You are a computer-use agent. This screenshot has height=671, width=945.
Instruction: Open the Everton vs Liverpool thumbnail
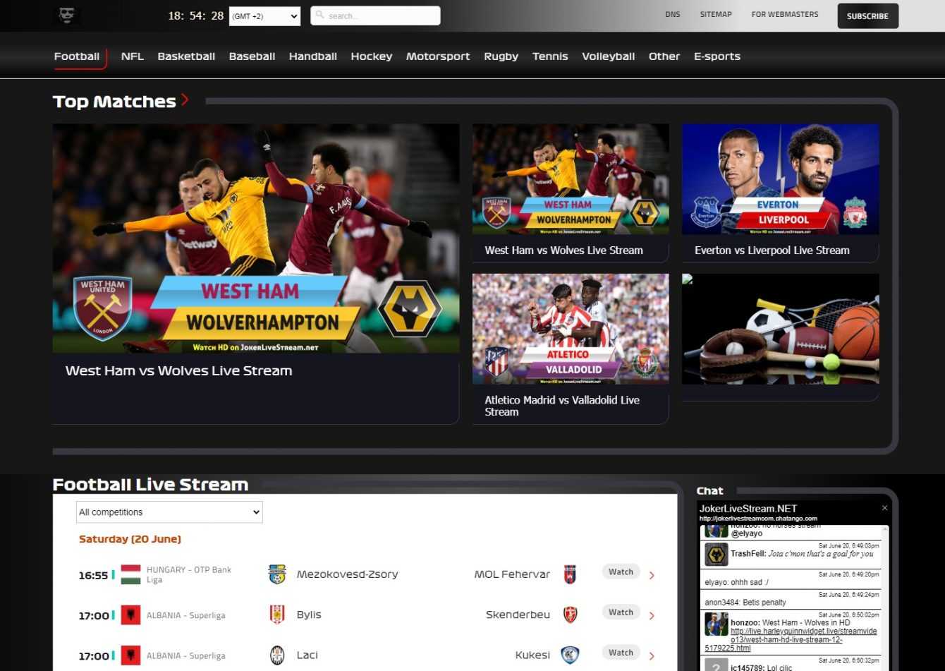pos(781,179)
